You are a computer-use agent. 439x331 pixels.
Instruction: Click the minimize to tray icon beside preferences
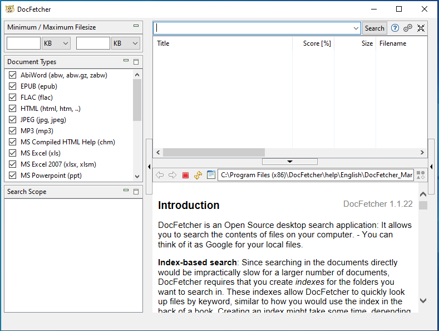[x=421, y=28]
